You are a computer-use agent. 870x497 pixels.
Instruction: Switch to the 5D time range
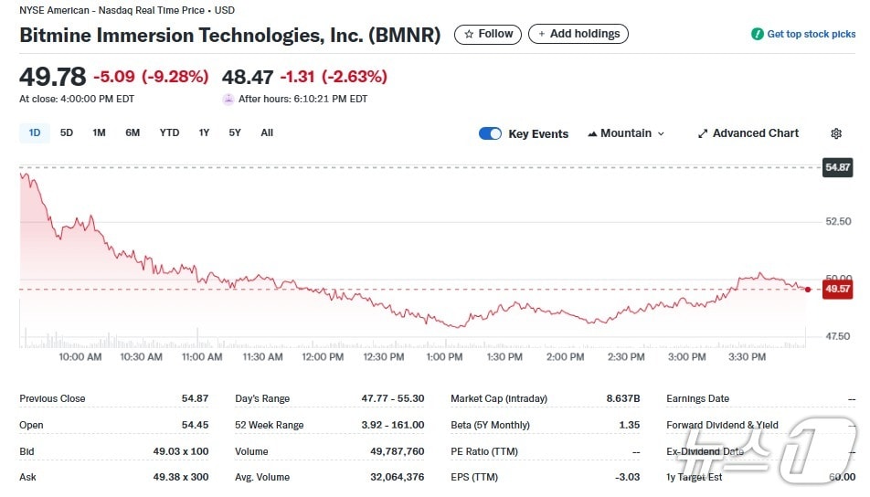pyautogui.click(x=67, y=132)
